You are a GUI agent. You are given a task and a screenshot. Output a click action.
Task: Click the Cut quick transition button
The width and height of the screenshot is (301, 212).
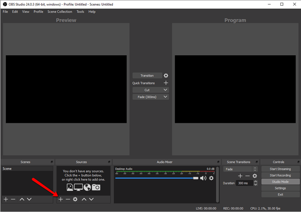pos(147,90)
